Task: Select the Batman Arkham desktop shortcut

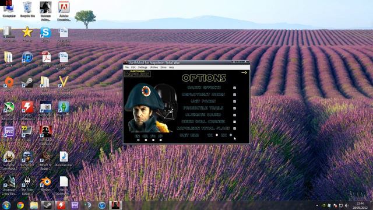Action: (45, 11)
